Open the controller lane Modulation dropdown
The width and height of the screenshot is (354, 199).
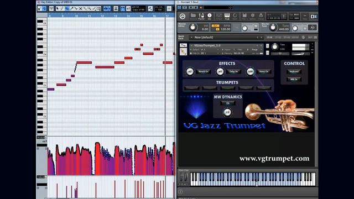[42, 138]
